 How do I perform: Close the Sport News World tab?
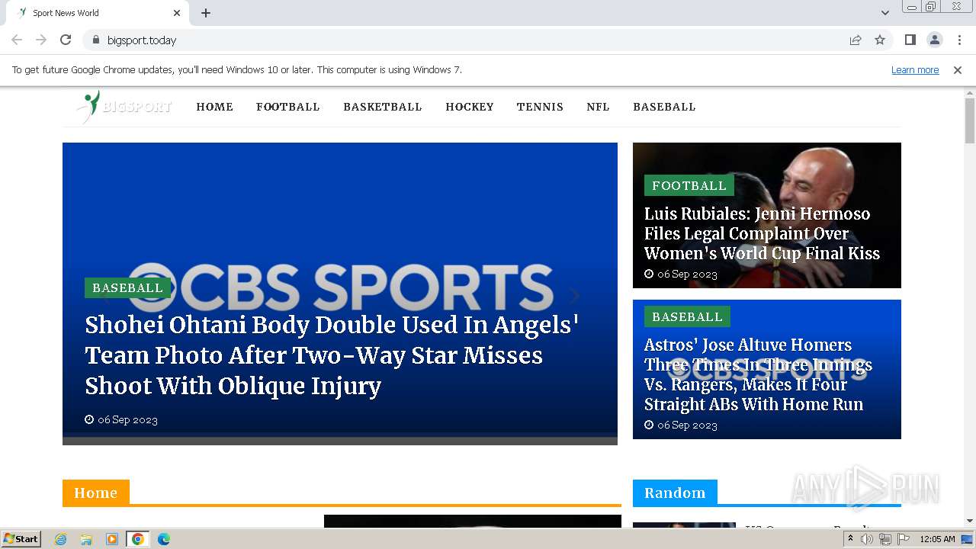point(177,13)
